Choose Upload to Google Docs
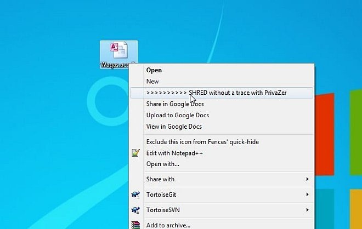Screen dimensions: 362x229 tap(222, 115)
